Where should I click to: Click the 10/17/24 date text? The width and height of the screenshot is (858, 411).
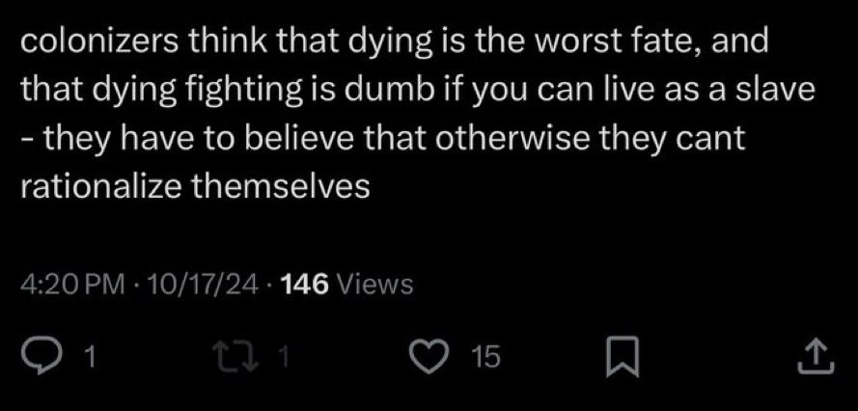pos(199,285)
